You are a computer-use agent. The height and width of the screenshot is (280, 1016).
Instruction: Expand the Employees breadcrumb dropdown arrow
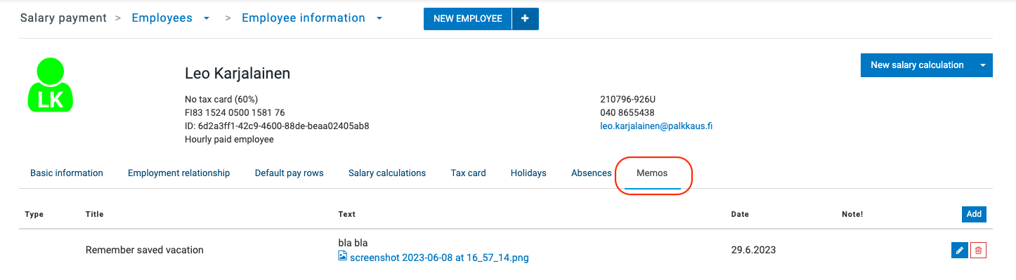tap(207, 19)
